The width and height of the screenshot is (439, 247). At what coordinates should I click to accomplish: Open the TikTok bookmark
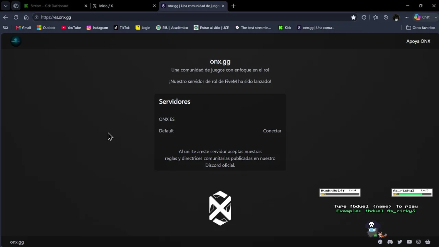122,28
